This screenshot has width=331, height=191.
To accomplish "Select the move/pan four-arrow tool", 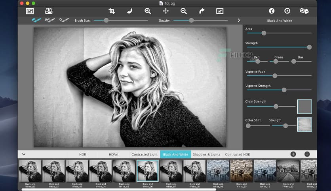I will pyautogui.click(x=166, y=11).
